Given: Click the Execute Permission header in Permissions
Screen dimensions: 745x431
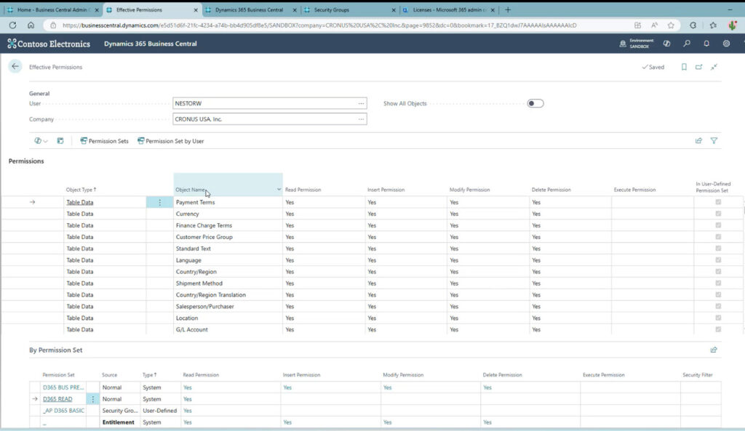Looking at the screenshot, I should [x=634, y=190].
